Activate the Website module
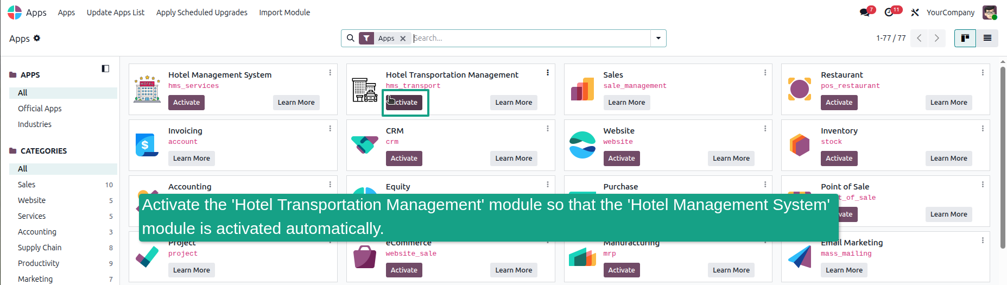Screen dimensions: 1007x285 [x=622, y=159]
